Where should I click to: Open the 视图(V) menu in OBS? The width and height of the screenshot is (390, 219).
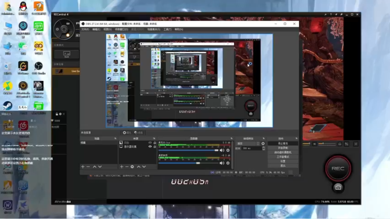pyautogui.click(x=107, y=29)
